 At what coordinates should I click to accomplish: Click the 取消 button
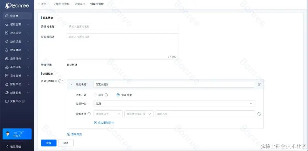click(66, 143)
